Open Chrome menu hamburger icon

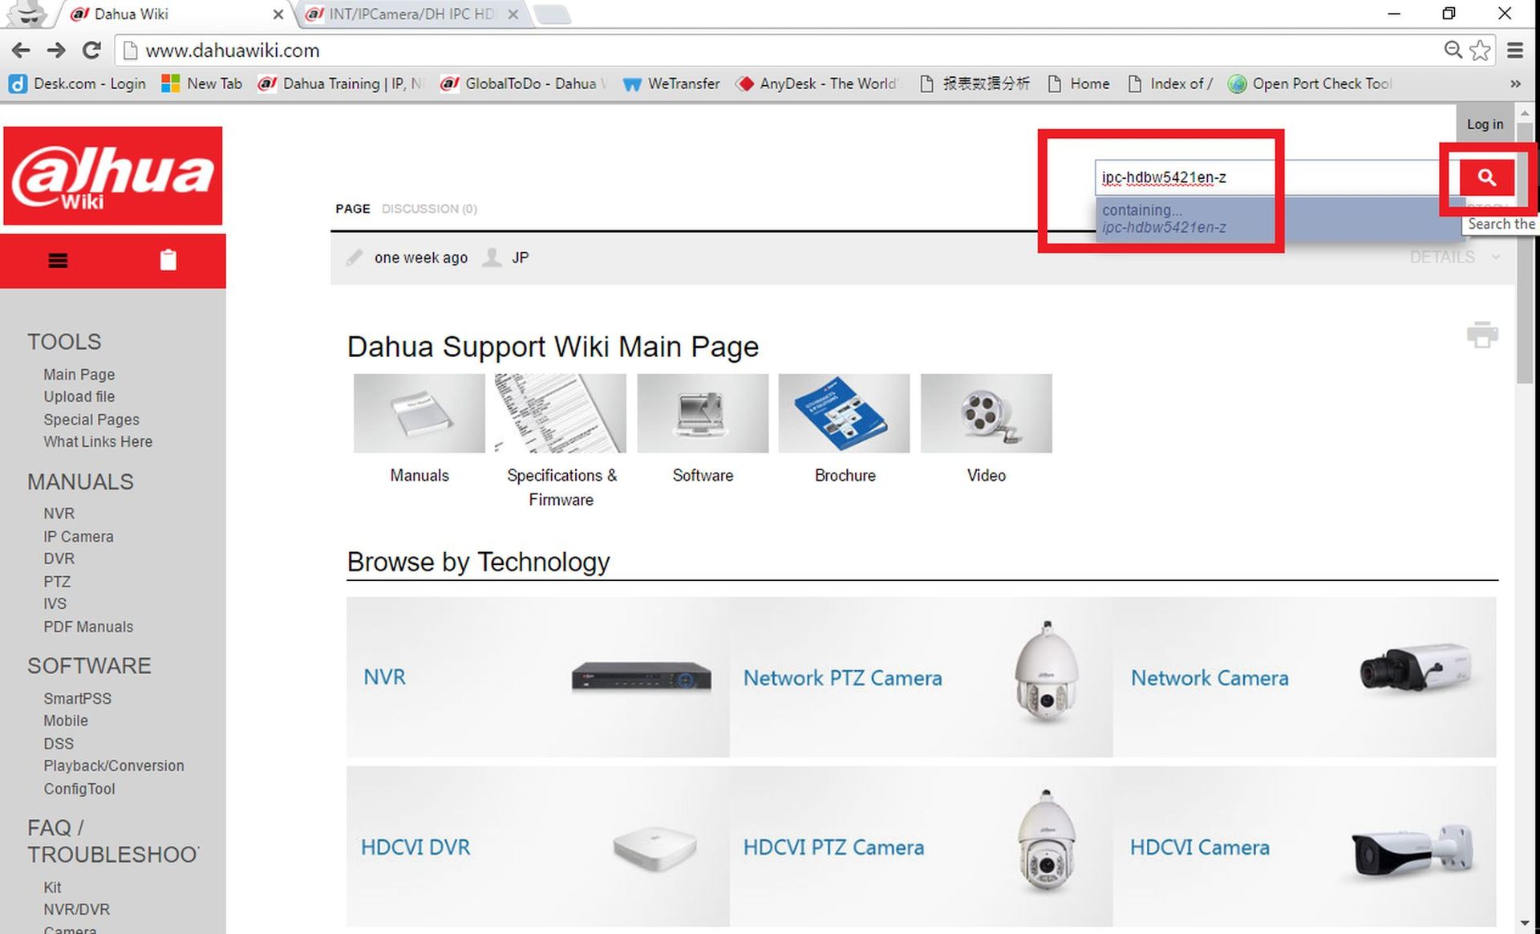(1515, 51)
